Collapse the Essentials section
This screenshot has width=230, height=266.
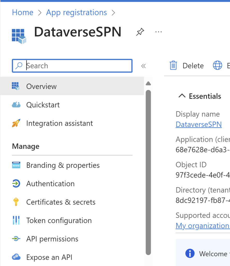(x=182, y=96)
